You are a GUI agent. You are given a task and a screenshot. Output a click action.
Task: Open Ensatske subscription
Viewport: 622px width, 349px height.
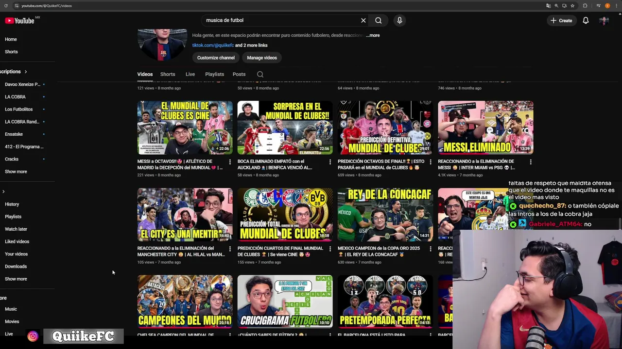click(x=14, y=134)
